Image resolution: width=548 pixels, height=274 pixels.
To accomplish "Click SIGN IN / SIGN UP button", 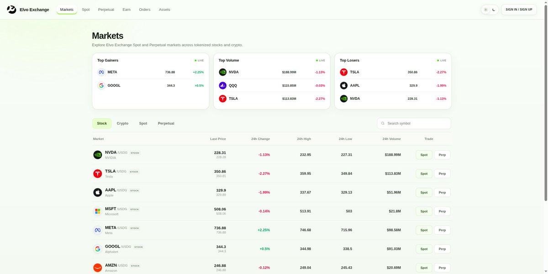I will point(519,10).
